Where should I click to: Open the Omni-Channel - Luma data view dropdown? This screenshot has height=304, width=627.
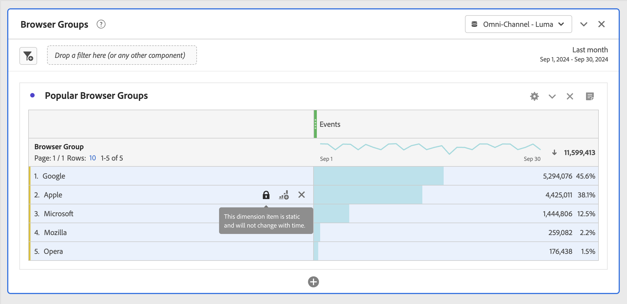518,24
